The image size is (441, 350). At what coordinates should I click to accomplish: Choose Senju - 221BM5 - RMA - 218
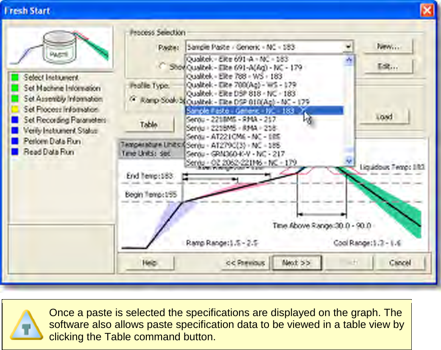tap(264, 128)
